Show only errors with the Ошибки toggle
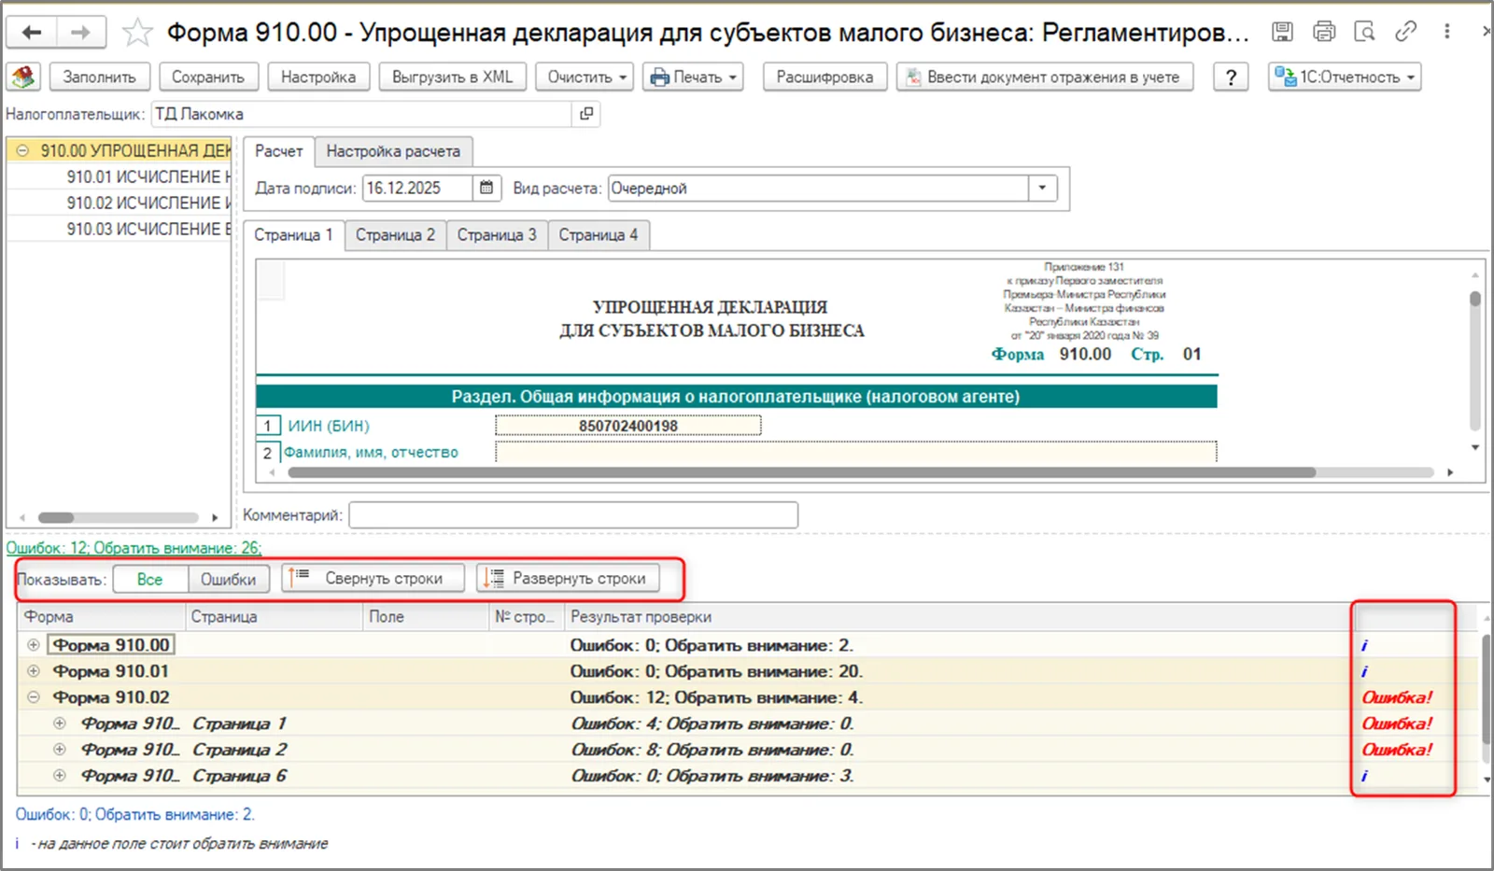 click(x=228, y=580)
